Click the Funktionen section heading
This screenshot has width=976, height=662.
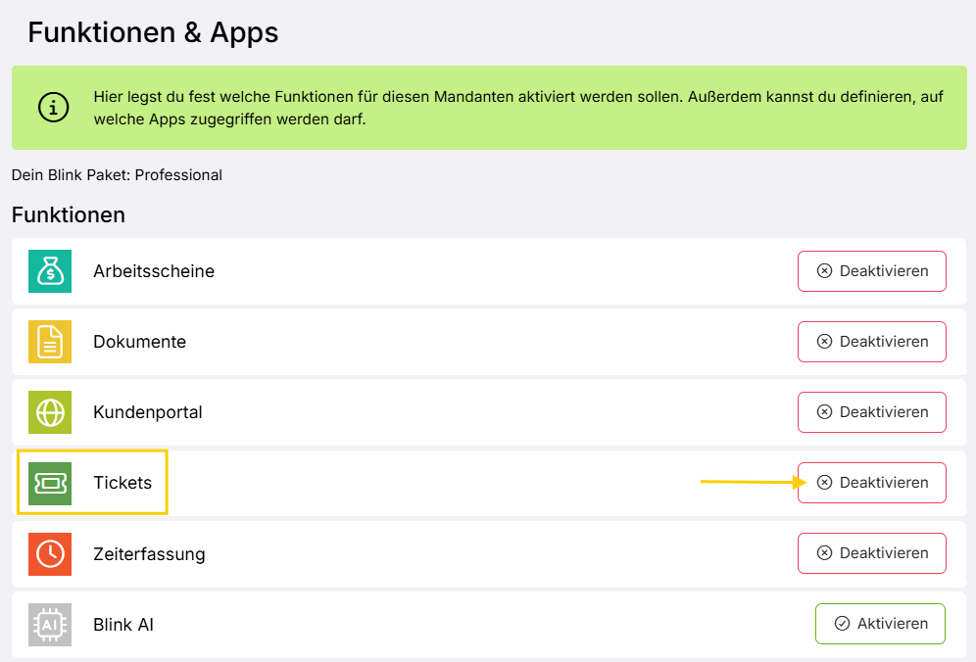coord(69,214)
